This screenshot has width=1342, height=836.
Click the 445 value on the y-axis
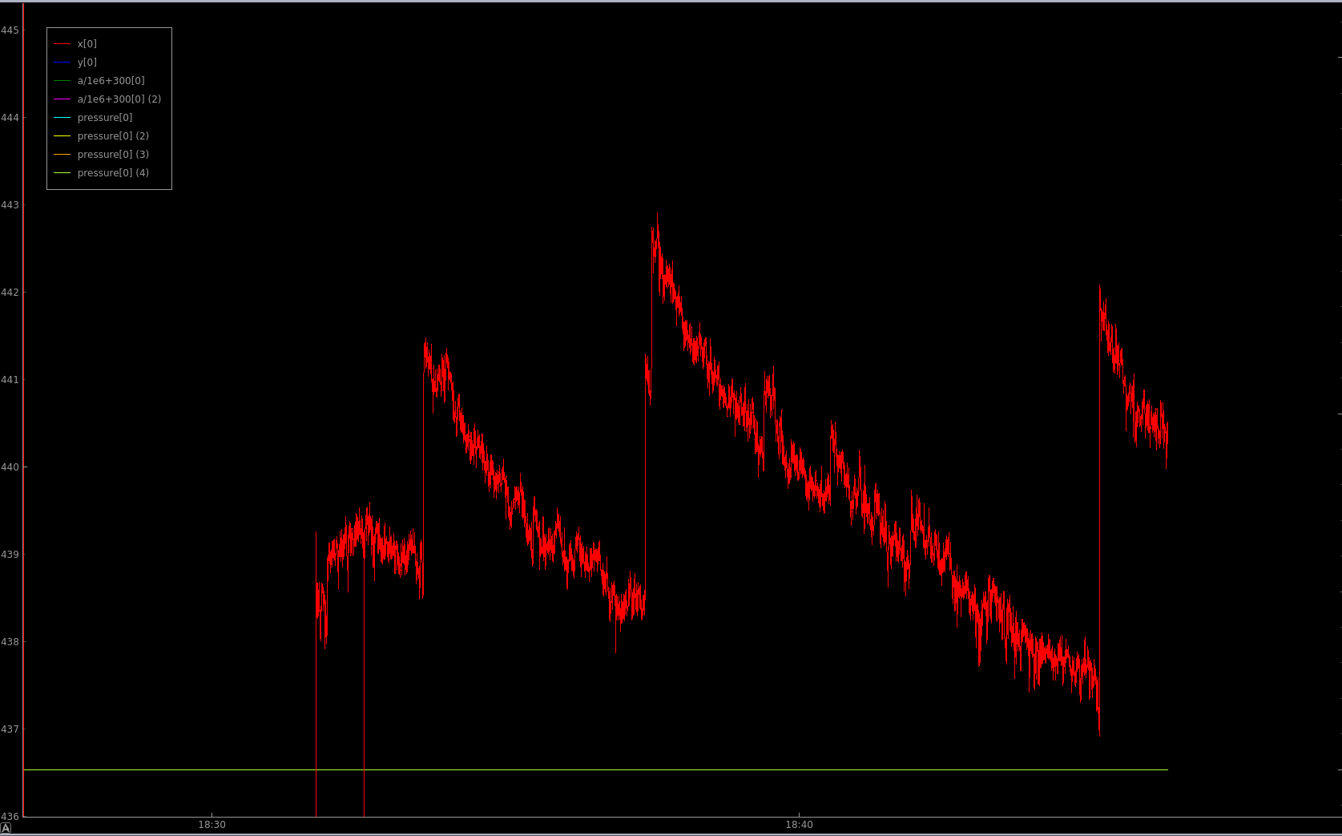coord(10,30)
